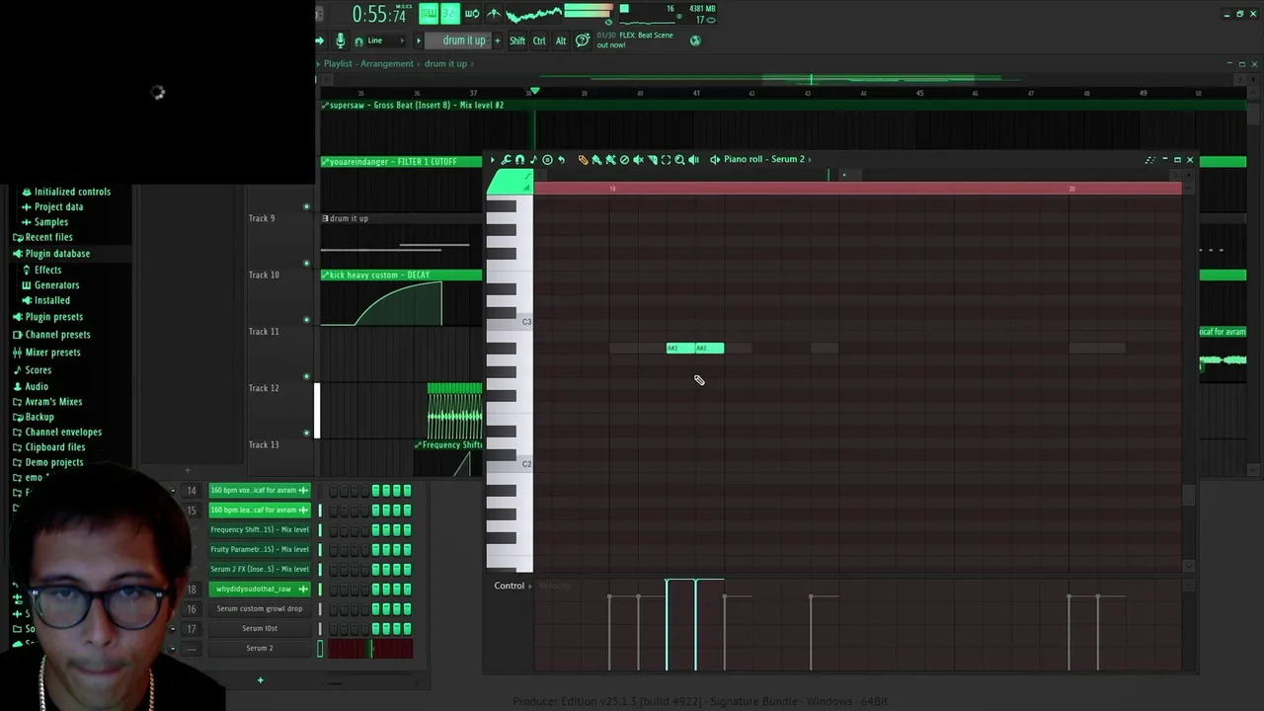The width and height of the screenshot is (1264, 711).
Task: Click Project data in the browser
Action: [x=58, y=207]
